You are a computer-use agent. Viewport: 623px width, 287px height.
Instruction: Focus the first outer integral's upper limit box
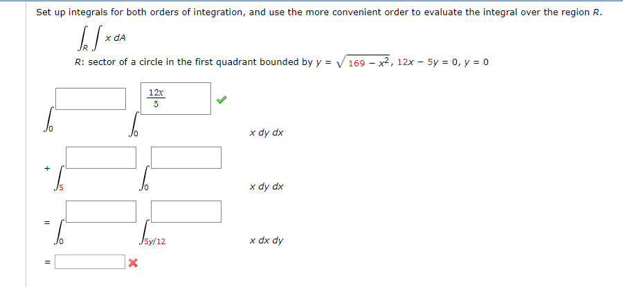[91, 99]
